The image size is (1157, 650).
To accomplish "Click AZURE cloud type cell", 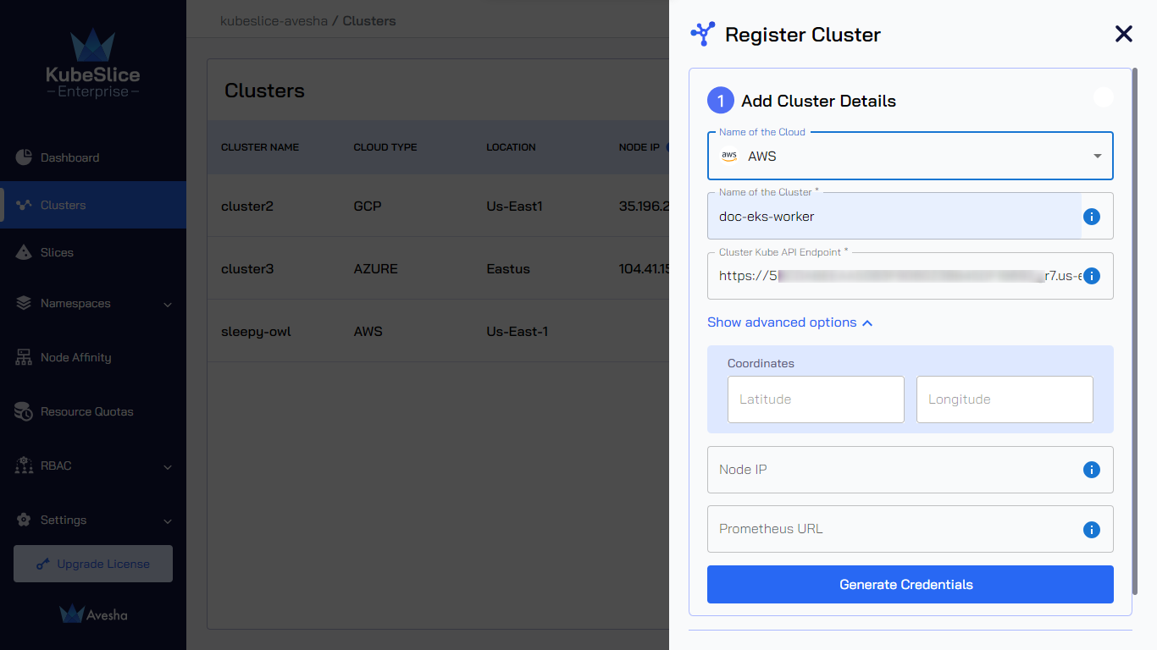I will 375,268.
